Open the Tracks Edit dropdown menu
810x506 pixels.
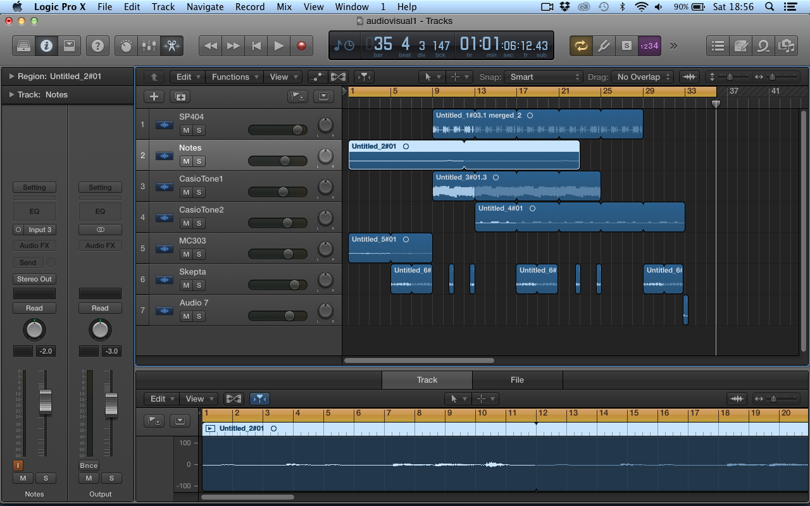point(188,77)
